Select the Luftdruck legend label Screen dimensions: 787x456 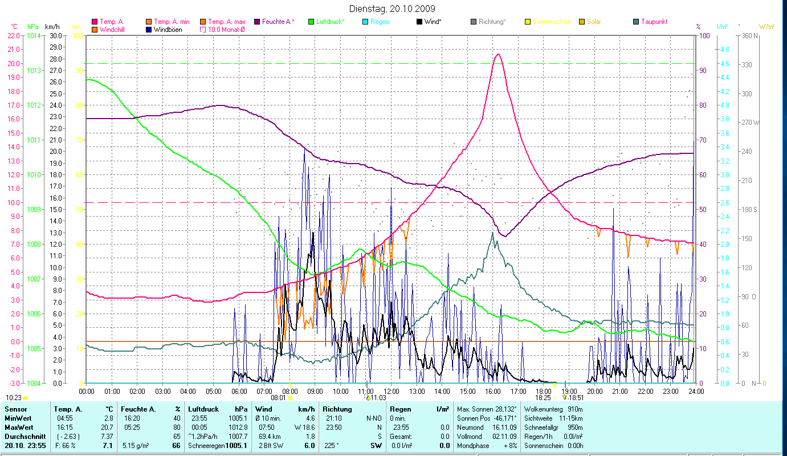[x=331, y=22]
